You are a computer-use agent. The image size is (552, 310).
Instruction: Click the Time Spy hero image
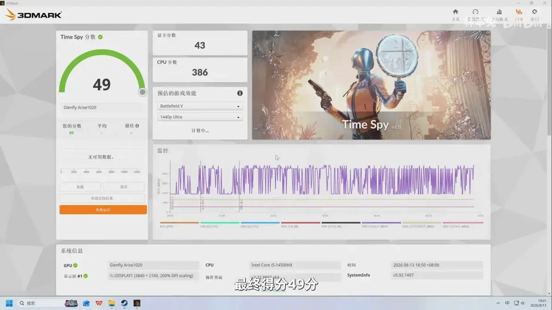click(x=371, y=85)
